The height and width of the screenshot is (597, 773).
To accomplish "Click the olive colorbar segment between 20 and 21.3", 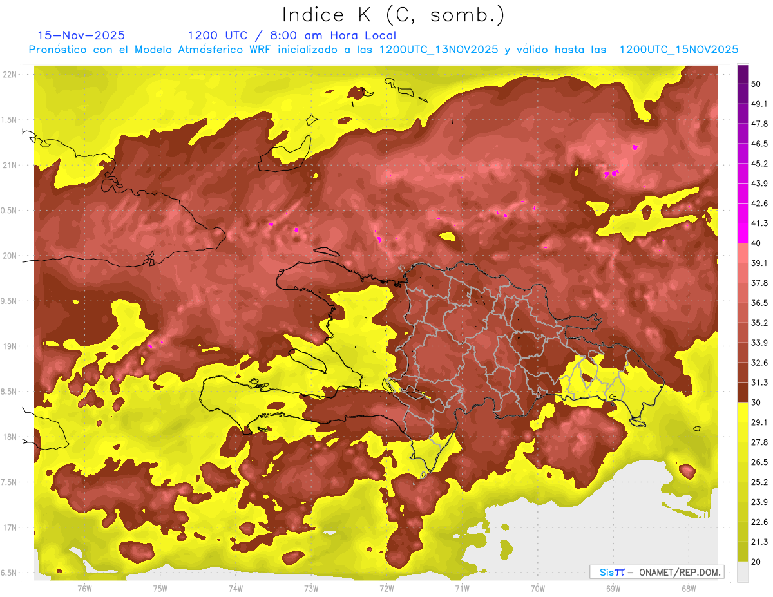I will click(743, 552).
